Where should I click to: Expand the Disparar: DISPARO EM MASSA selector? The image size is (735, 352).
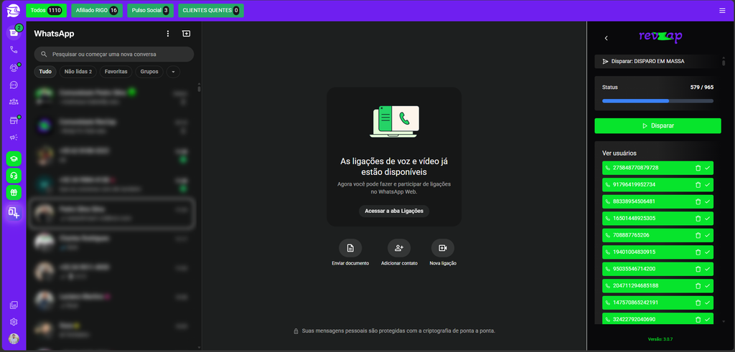[x=656, y=62]
